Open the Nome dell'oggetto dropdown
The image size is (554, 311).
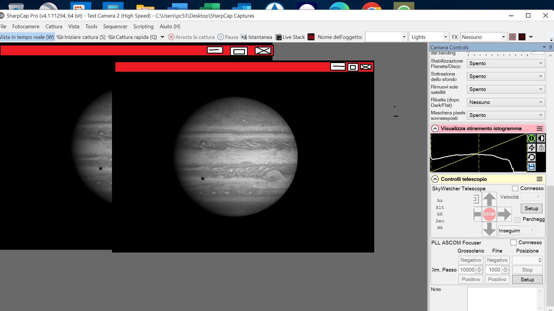click(386, 37)
